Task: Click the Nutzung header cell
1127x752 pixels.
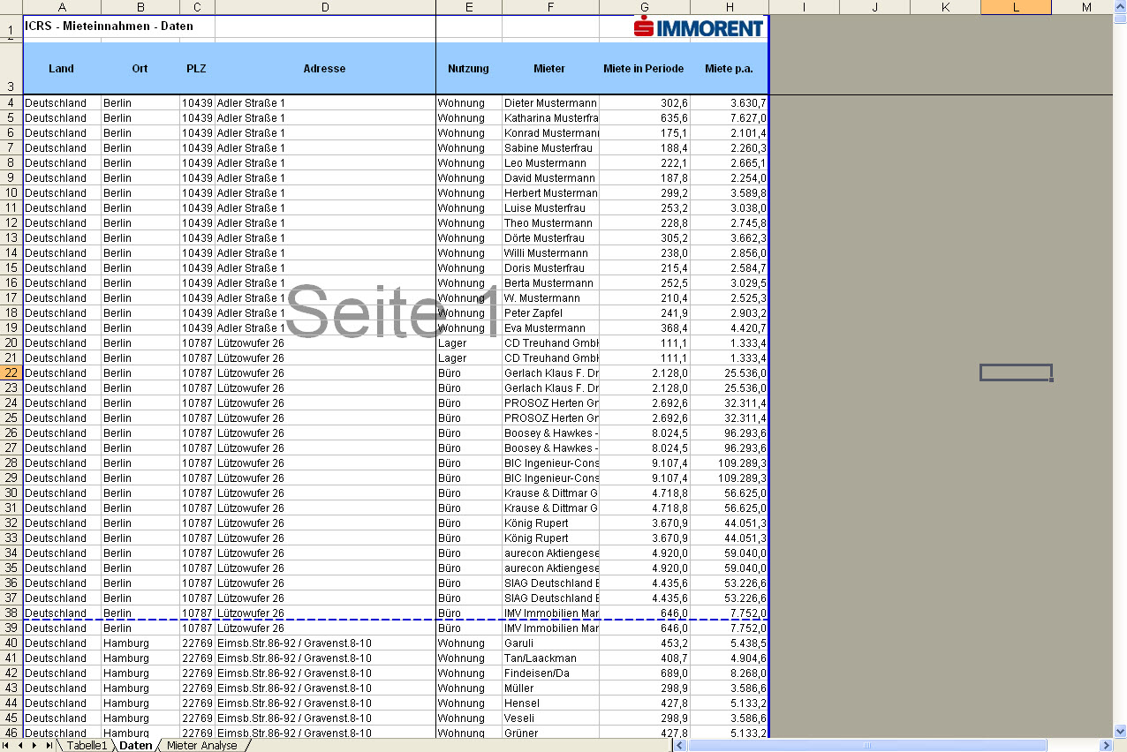Action: [469, 69]
